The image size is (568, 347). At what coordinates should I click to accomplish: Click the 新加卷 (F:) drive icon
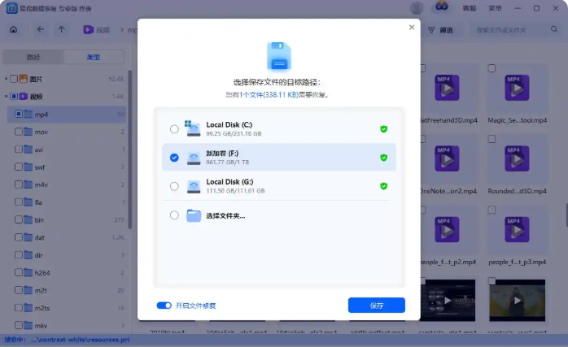tap(194, 158)
